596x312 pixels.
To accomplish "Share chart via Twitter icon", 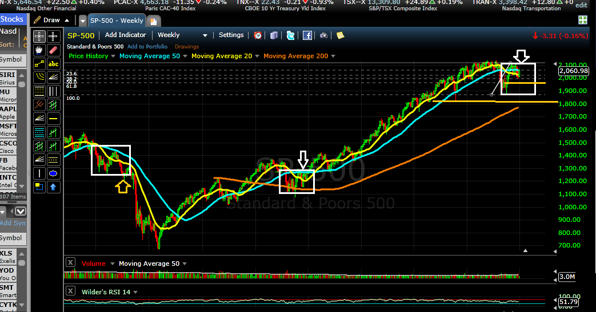I will pyautogui.click(x=290, y=35).
